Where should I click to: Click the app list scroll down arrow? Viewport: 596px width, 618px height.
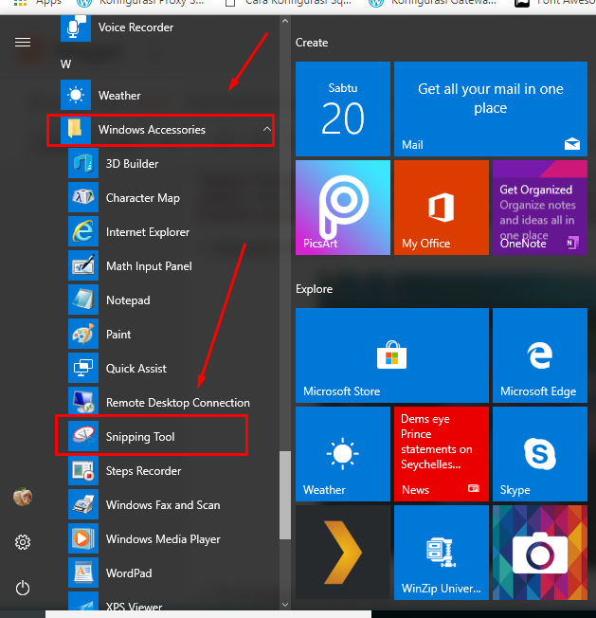click(x=285, y=604)
